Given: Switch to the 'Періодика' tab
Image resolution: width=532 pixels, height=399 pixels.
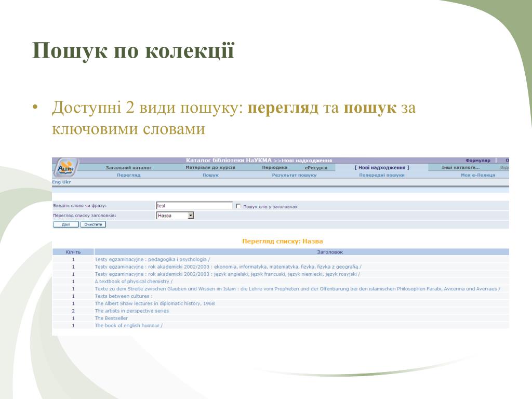Looking at the screenshot, I should pos(275,167).
